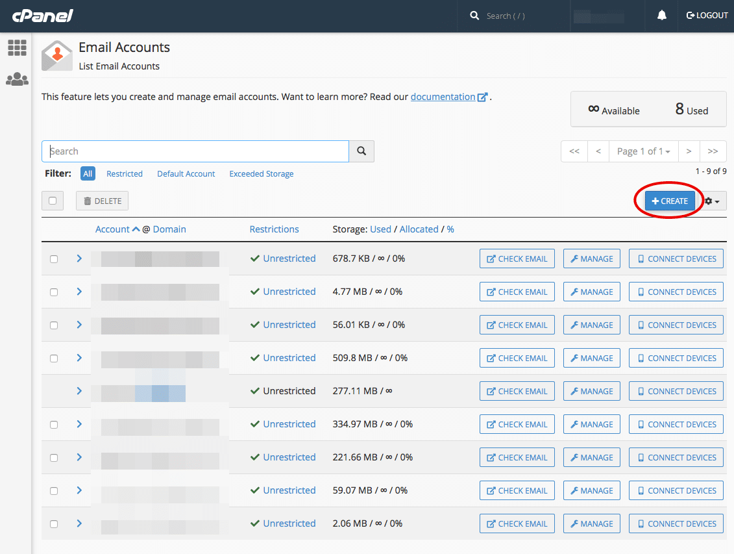The image size is (734, 554).
Task: Go to previous page
Action: 598,151
